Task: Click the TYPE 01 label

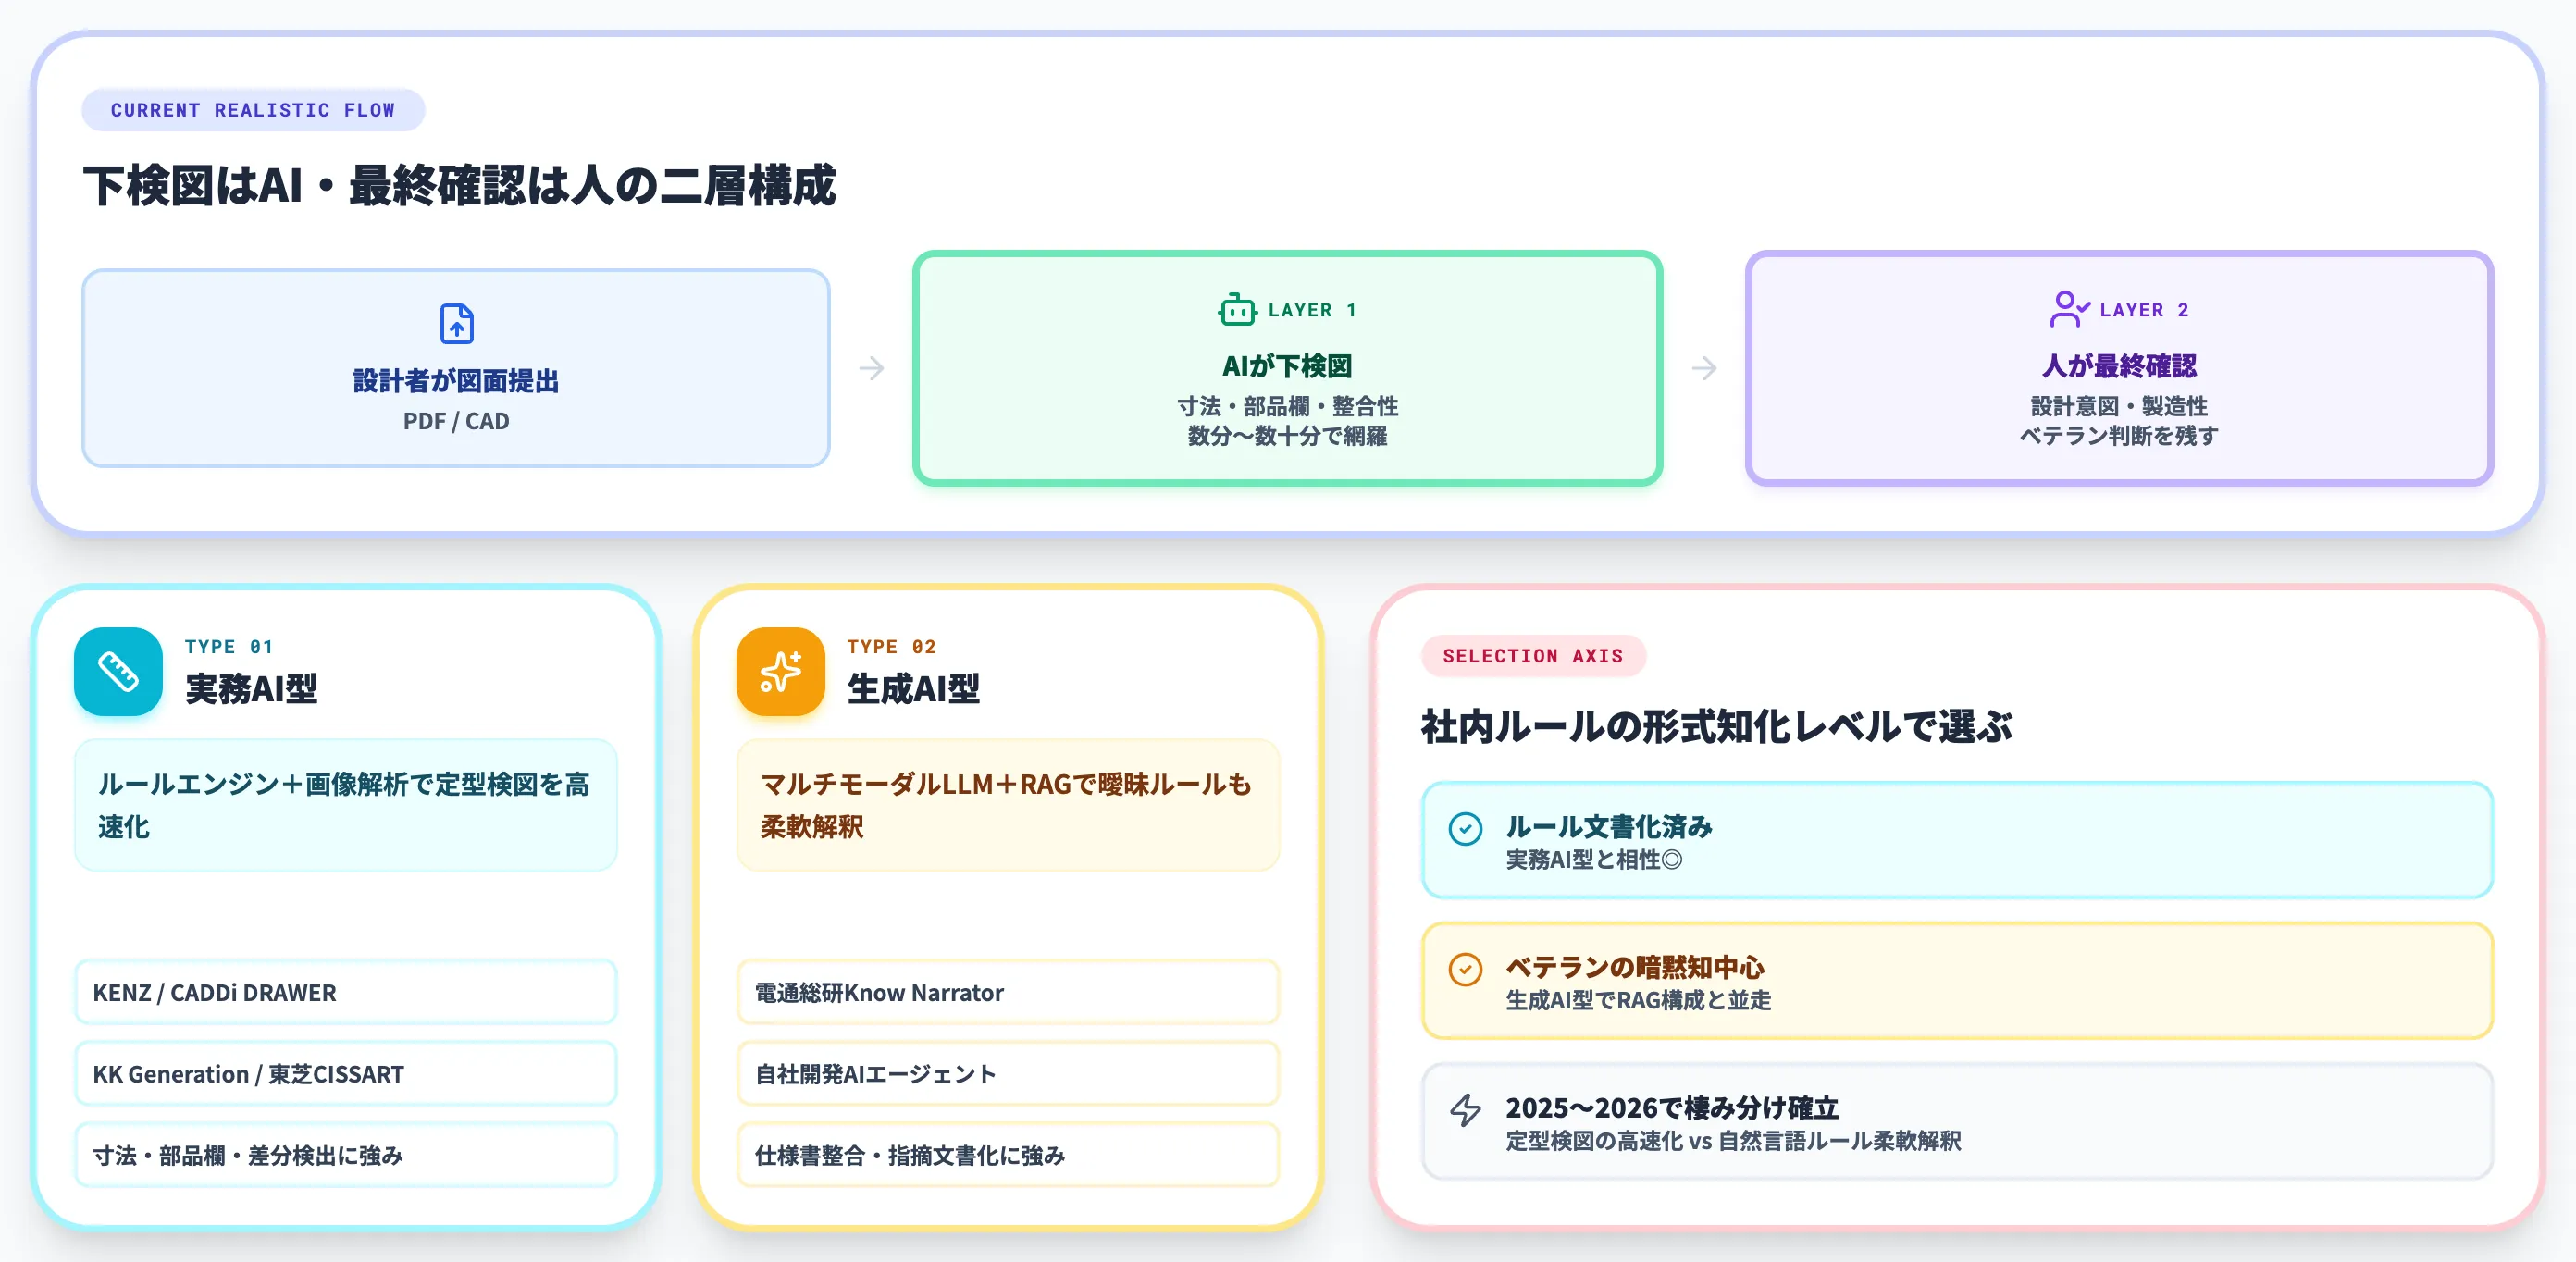Action: pos(229,647)
